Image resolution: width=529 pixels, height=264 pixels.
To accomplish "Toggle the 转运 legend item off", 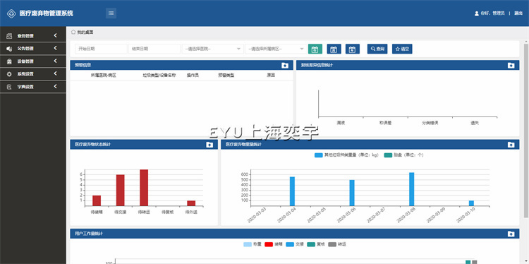I will [337, 244].
